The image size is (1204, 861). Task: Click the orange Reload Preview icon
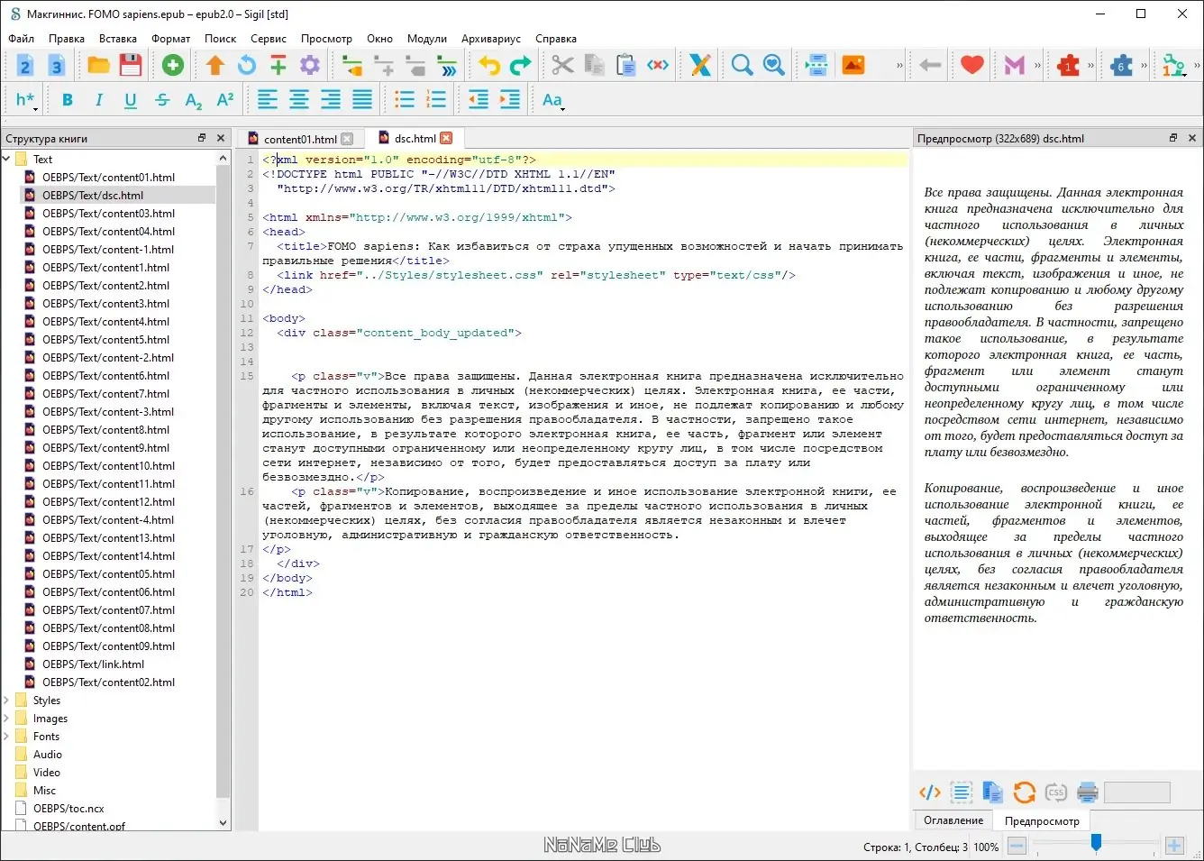1024,792
